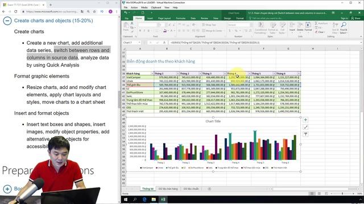Open Edge browser from taskbar
Viewport: 364px width, 204px height.
144,199
